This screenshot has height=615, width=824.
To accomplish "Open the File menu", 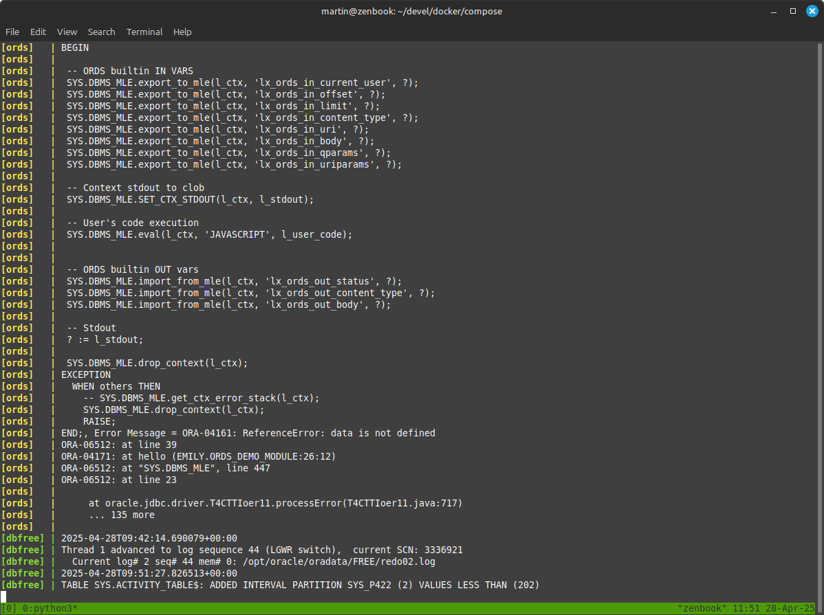I will (12, 32).
